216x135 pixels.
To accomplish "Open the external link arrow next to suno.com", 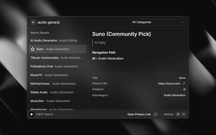I will click(184, 83).
